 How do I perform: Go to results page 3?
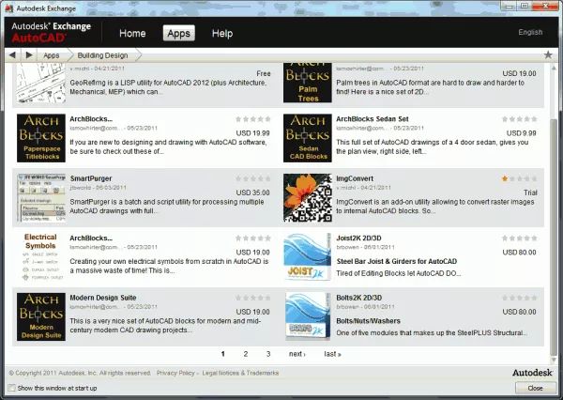pyautogui.click(x=268, y=354)
